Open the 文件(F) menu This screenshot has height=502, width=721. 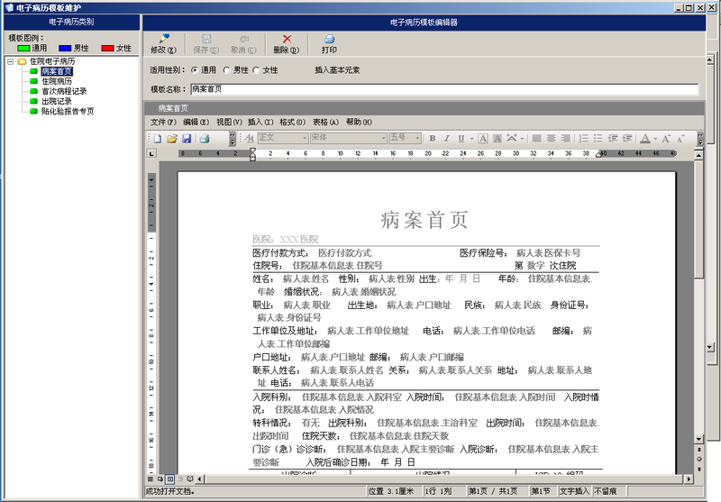[163, 122]
